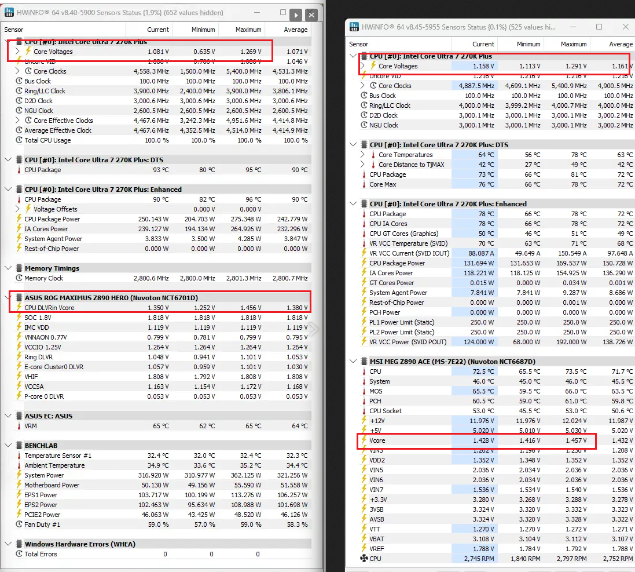Viewport: 635px width, 572px height.
Task: Click chip icon of ASUS ROG MAXIMUS header
Action: [x=19, y=297]
